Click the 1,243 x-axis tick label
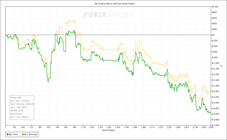Image resolution: width=227 pixels, height=140 pixels. [x=92, y=127]
